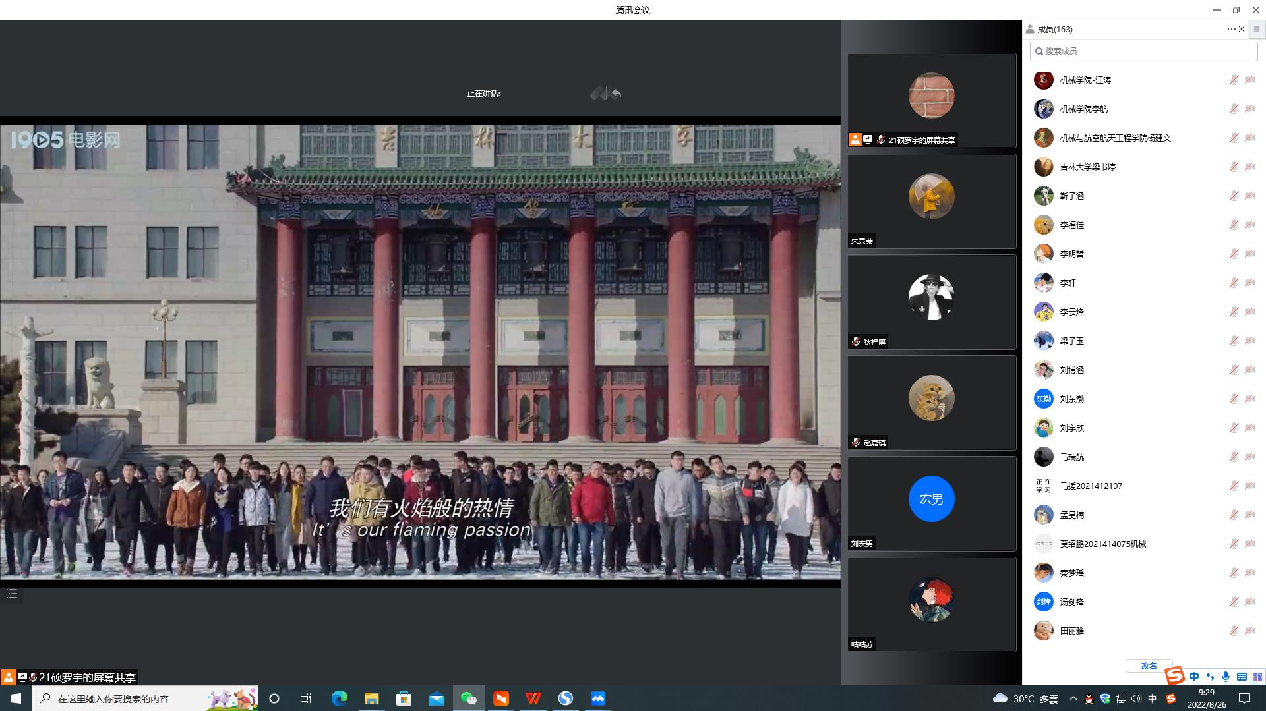Open the members panel more options (…) menu
1266x711 pixels.
click(1230, 29)
